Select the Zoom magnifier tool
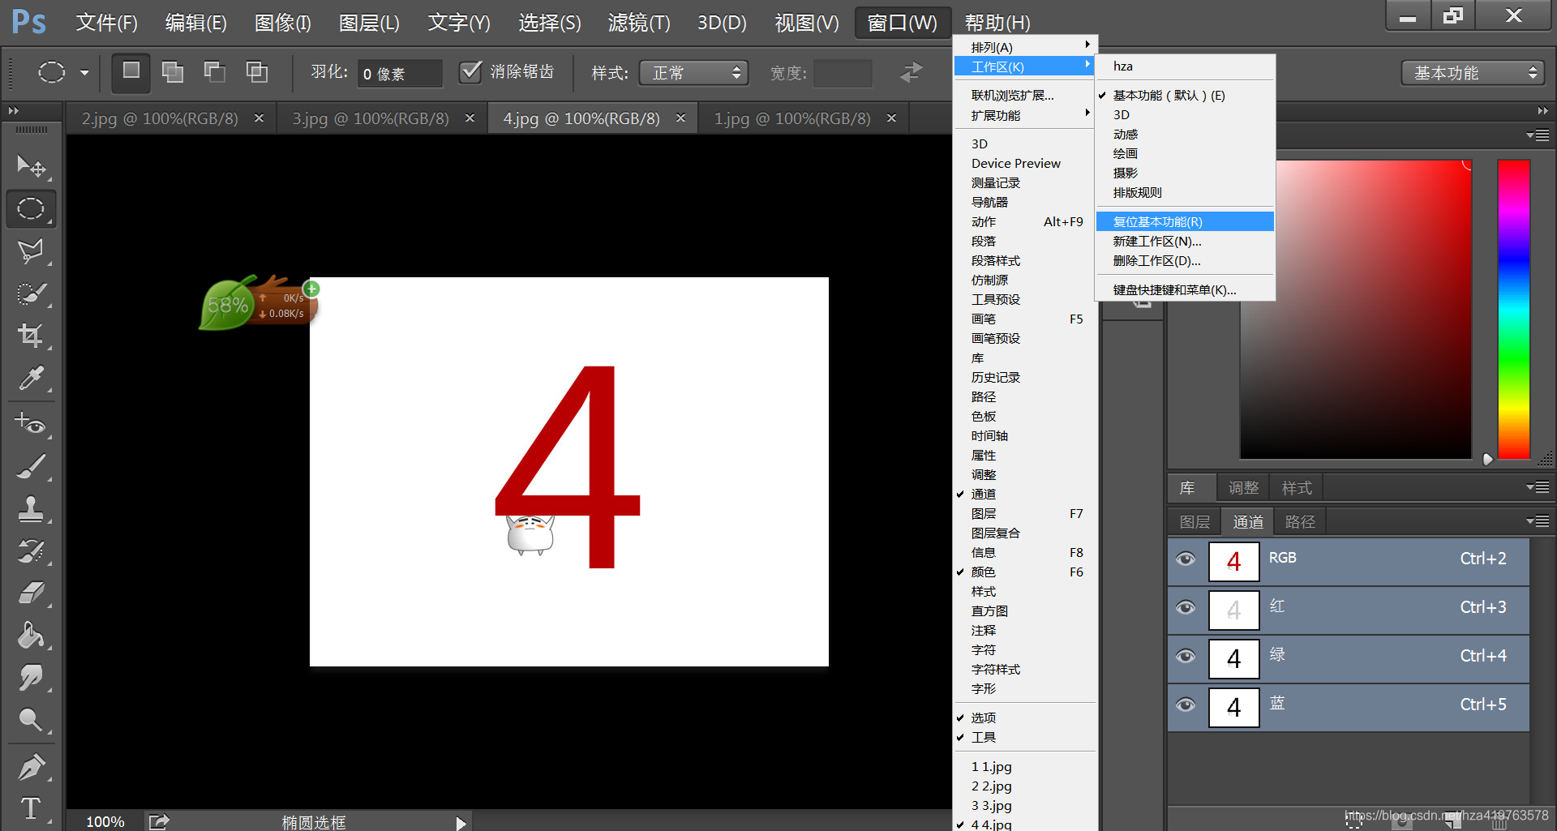Image resolution: width=1557 pixels, height=831 pixels. click(x=31, y=720)
